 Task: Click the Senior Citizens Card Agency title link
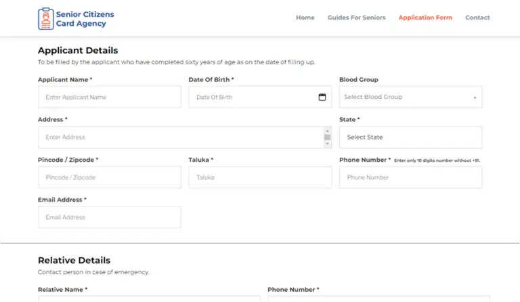coord(85,19)
